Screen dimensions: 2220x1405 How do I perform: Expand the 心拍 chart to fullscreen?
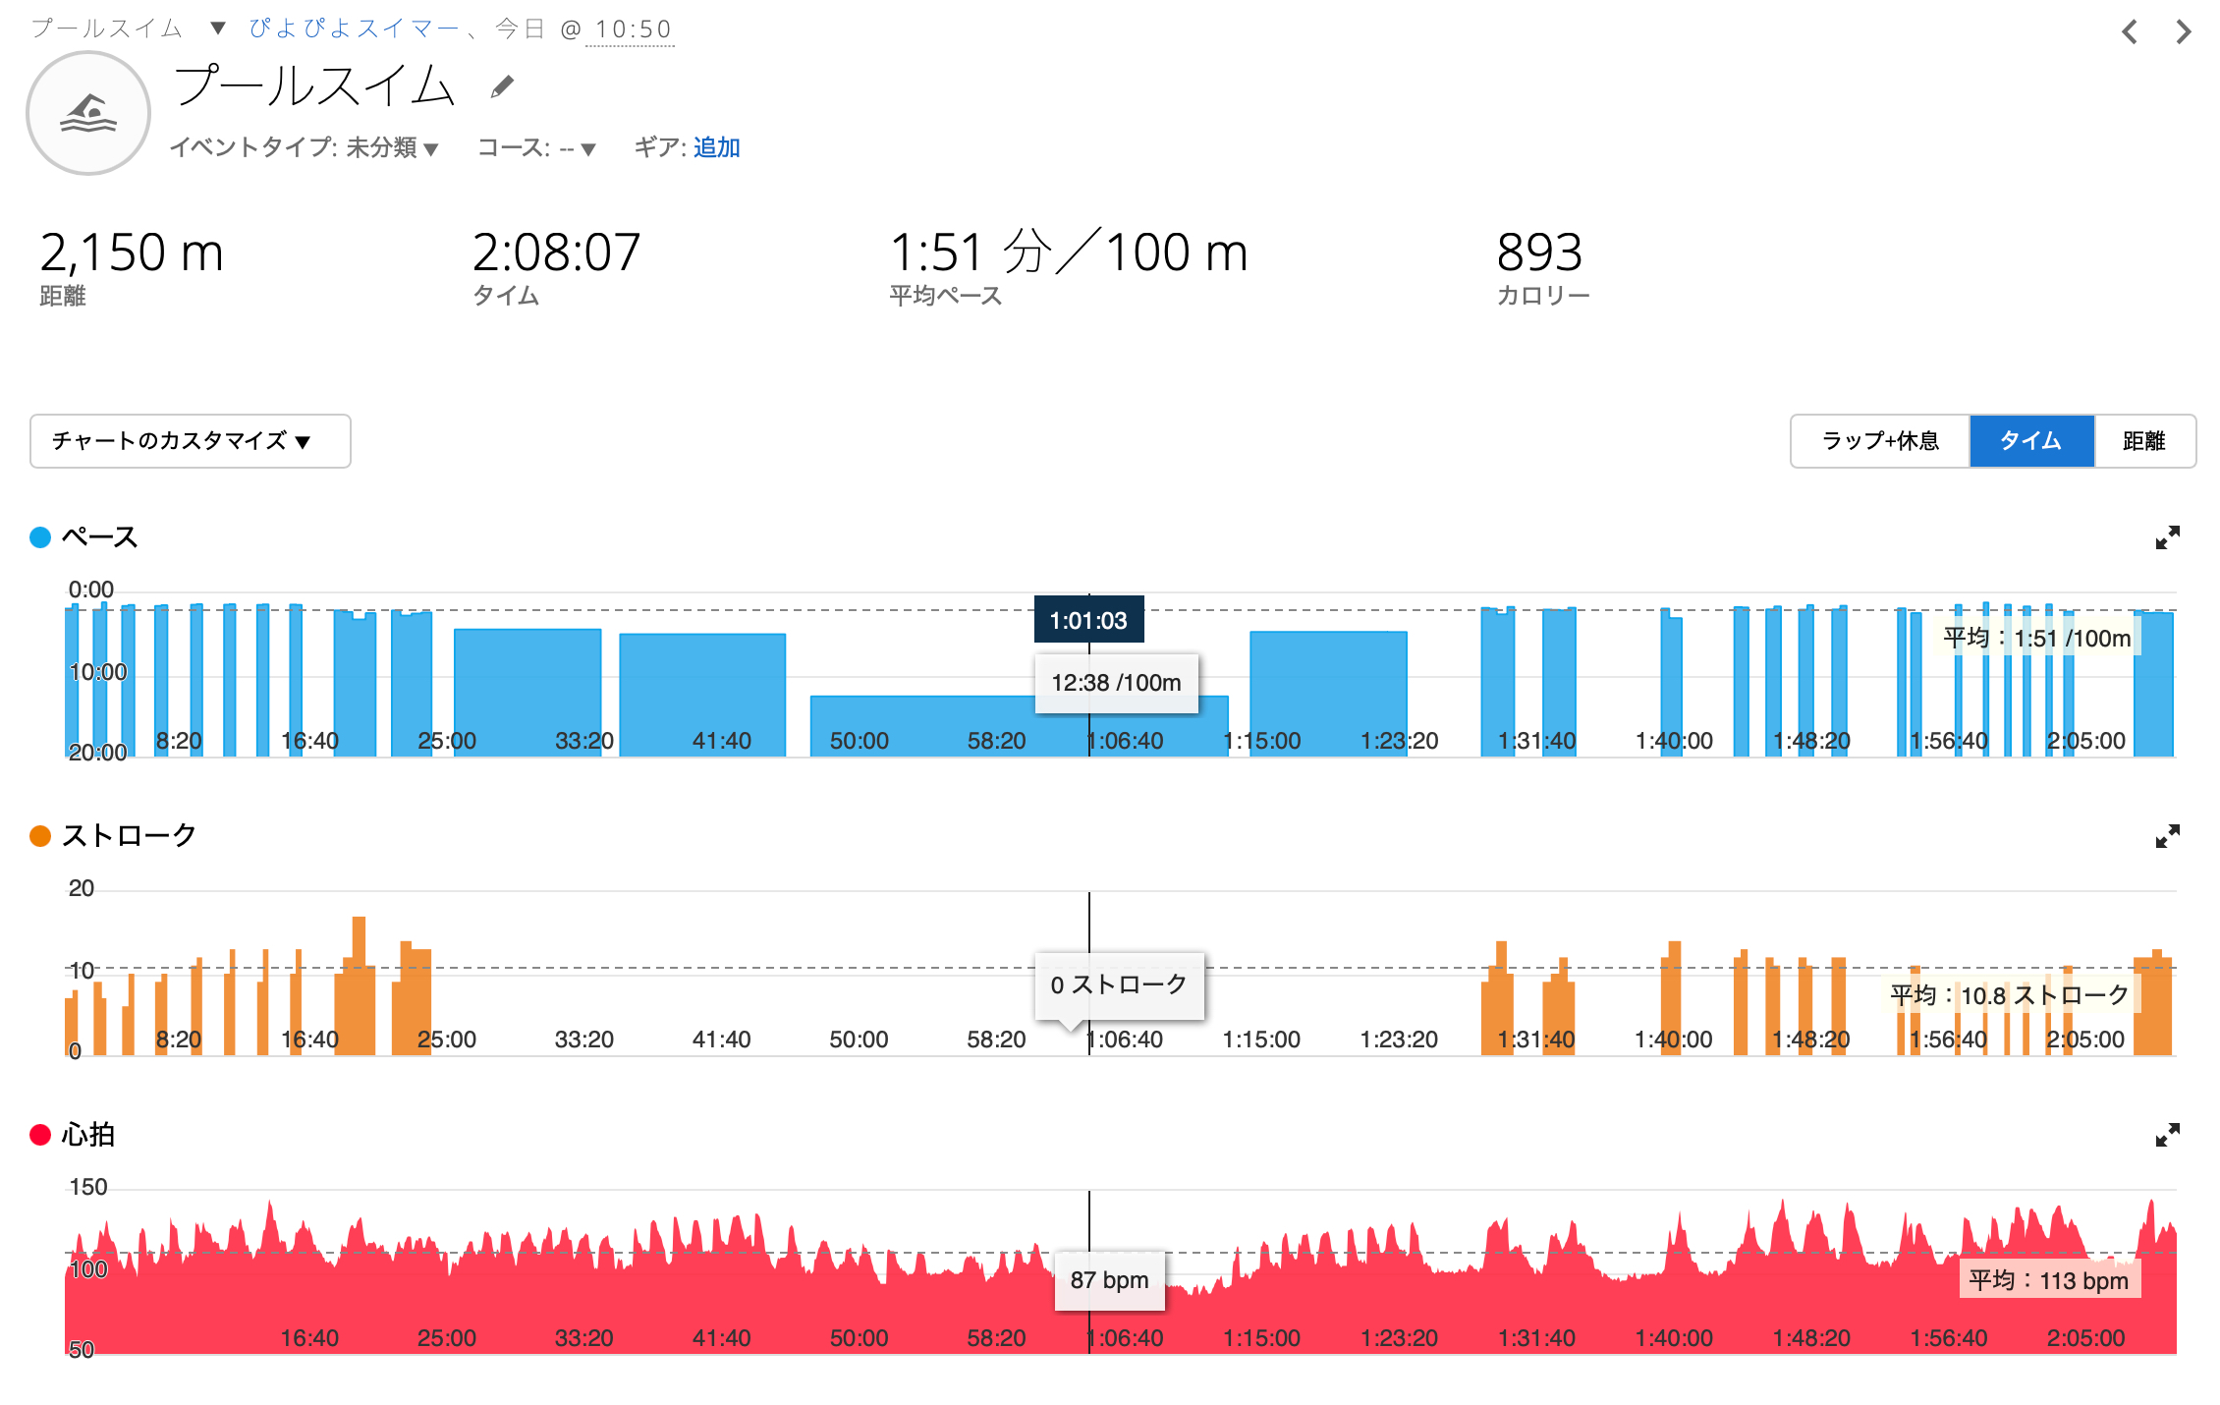(2167, 1135)
